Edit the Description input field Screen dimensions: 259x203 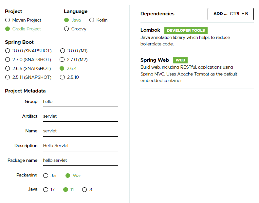tap(81, 146)
